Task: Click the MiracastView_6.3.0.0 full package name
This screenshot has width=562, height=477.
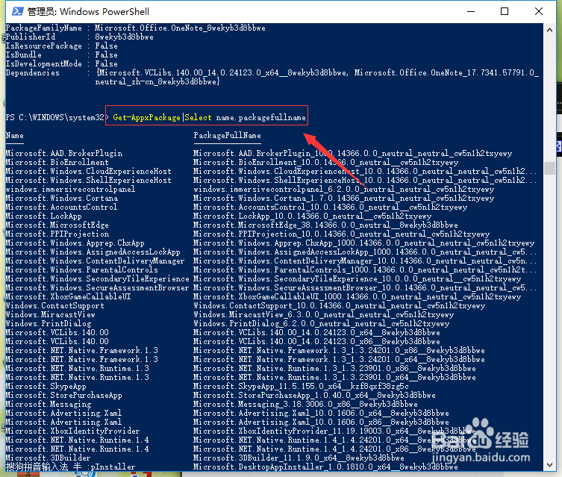Action: coord(324,315)
